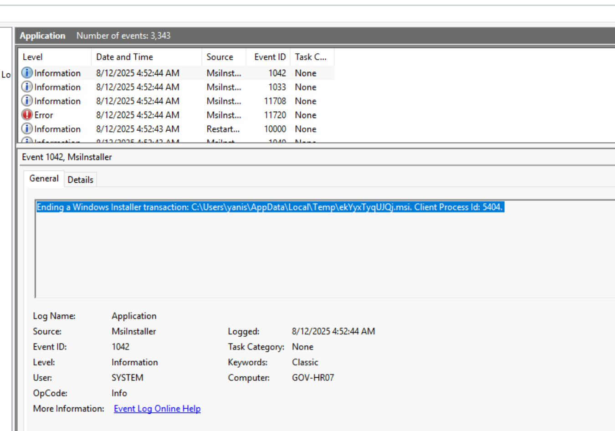Click the Event ID 10000 cell
The height and width of the screenshot is (431, 615).
(275, 129)
